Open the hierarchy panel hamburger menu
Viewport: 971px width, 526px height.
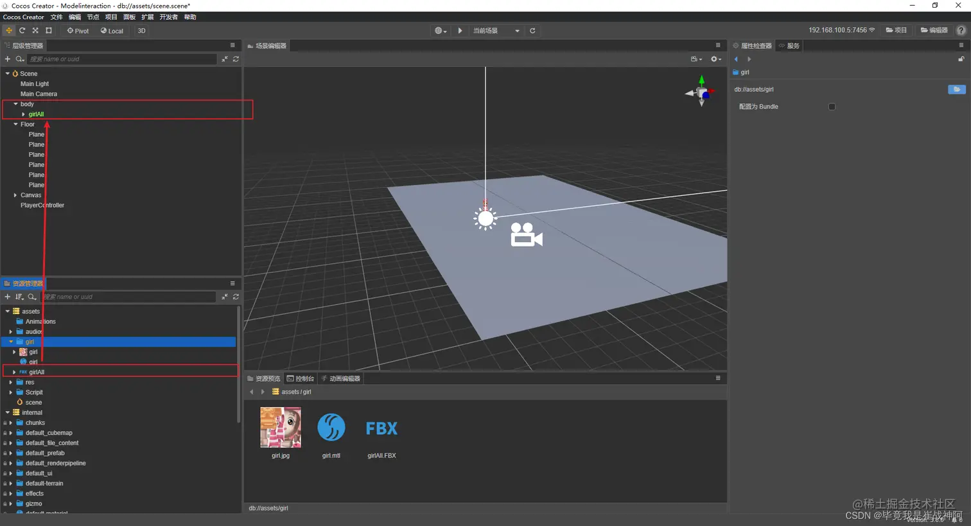click(x=232, y=45)
